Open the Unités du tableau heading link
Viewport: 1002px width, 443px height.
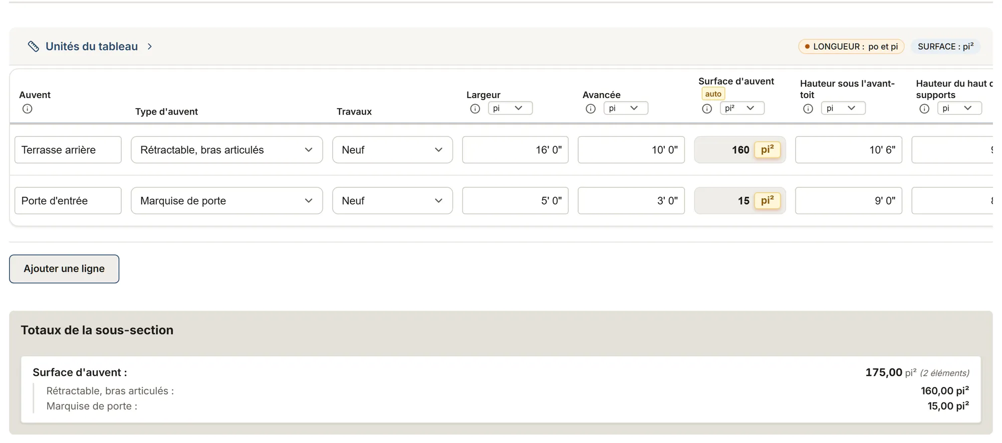point(92,47)
